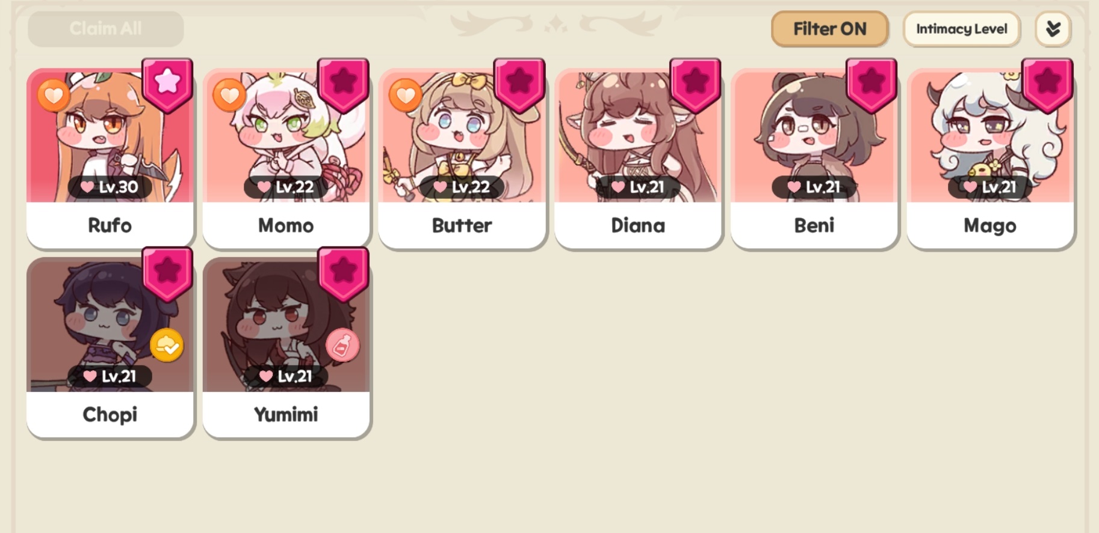Tap the star ribbon badge on Diana
The height and width of the screenshot is (533, 1099).
coord(695,84)
